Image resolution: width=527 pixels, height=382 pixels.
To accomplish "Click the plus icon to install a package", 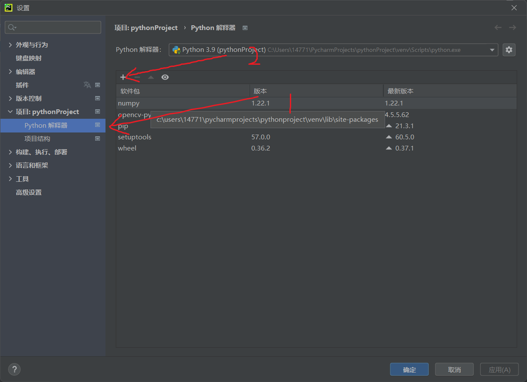I will (123, 77).
